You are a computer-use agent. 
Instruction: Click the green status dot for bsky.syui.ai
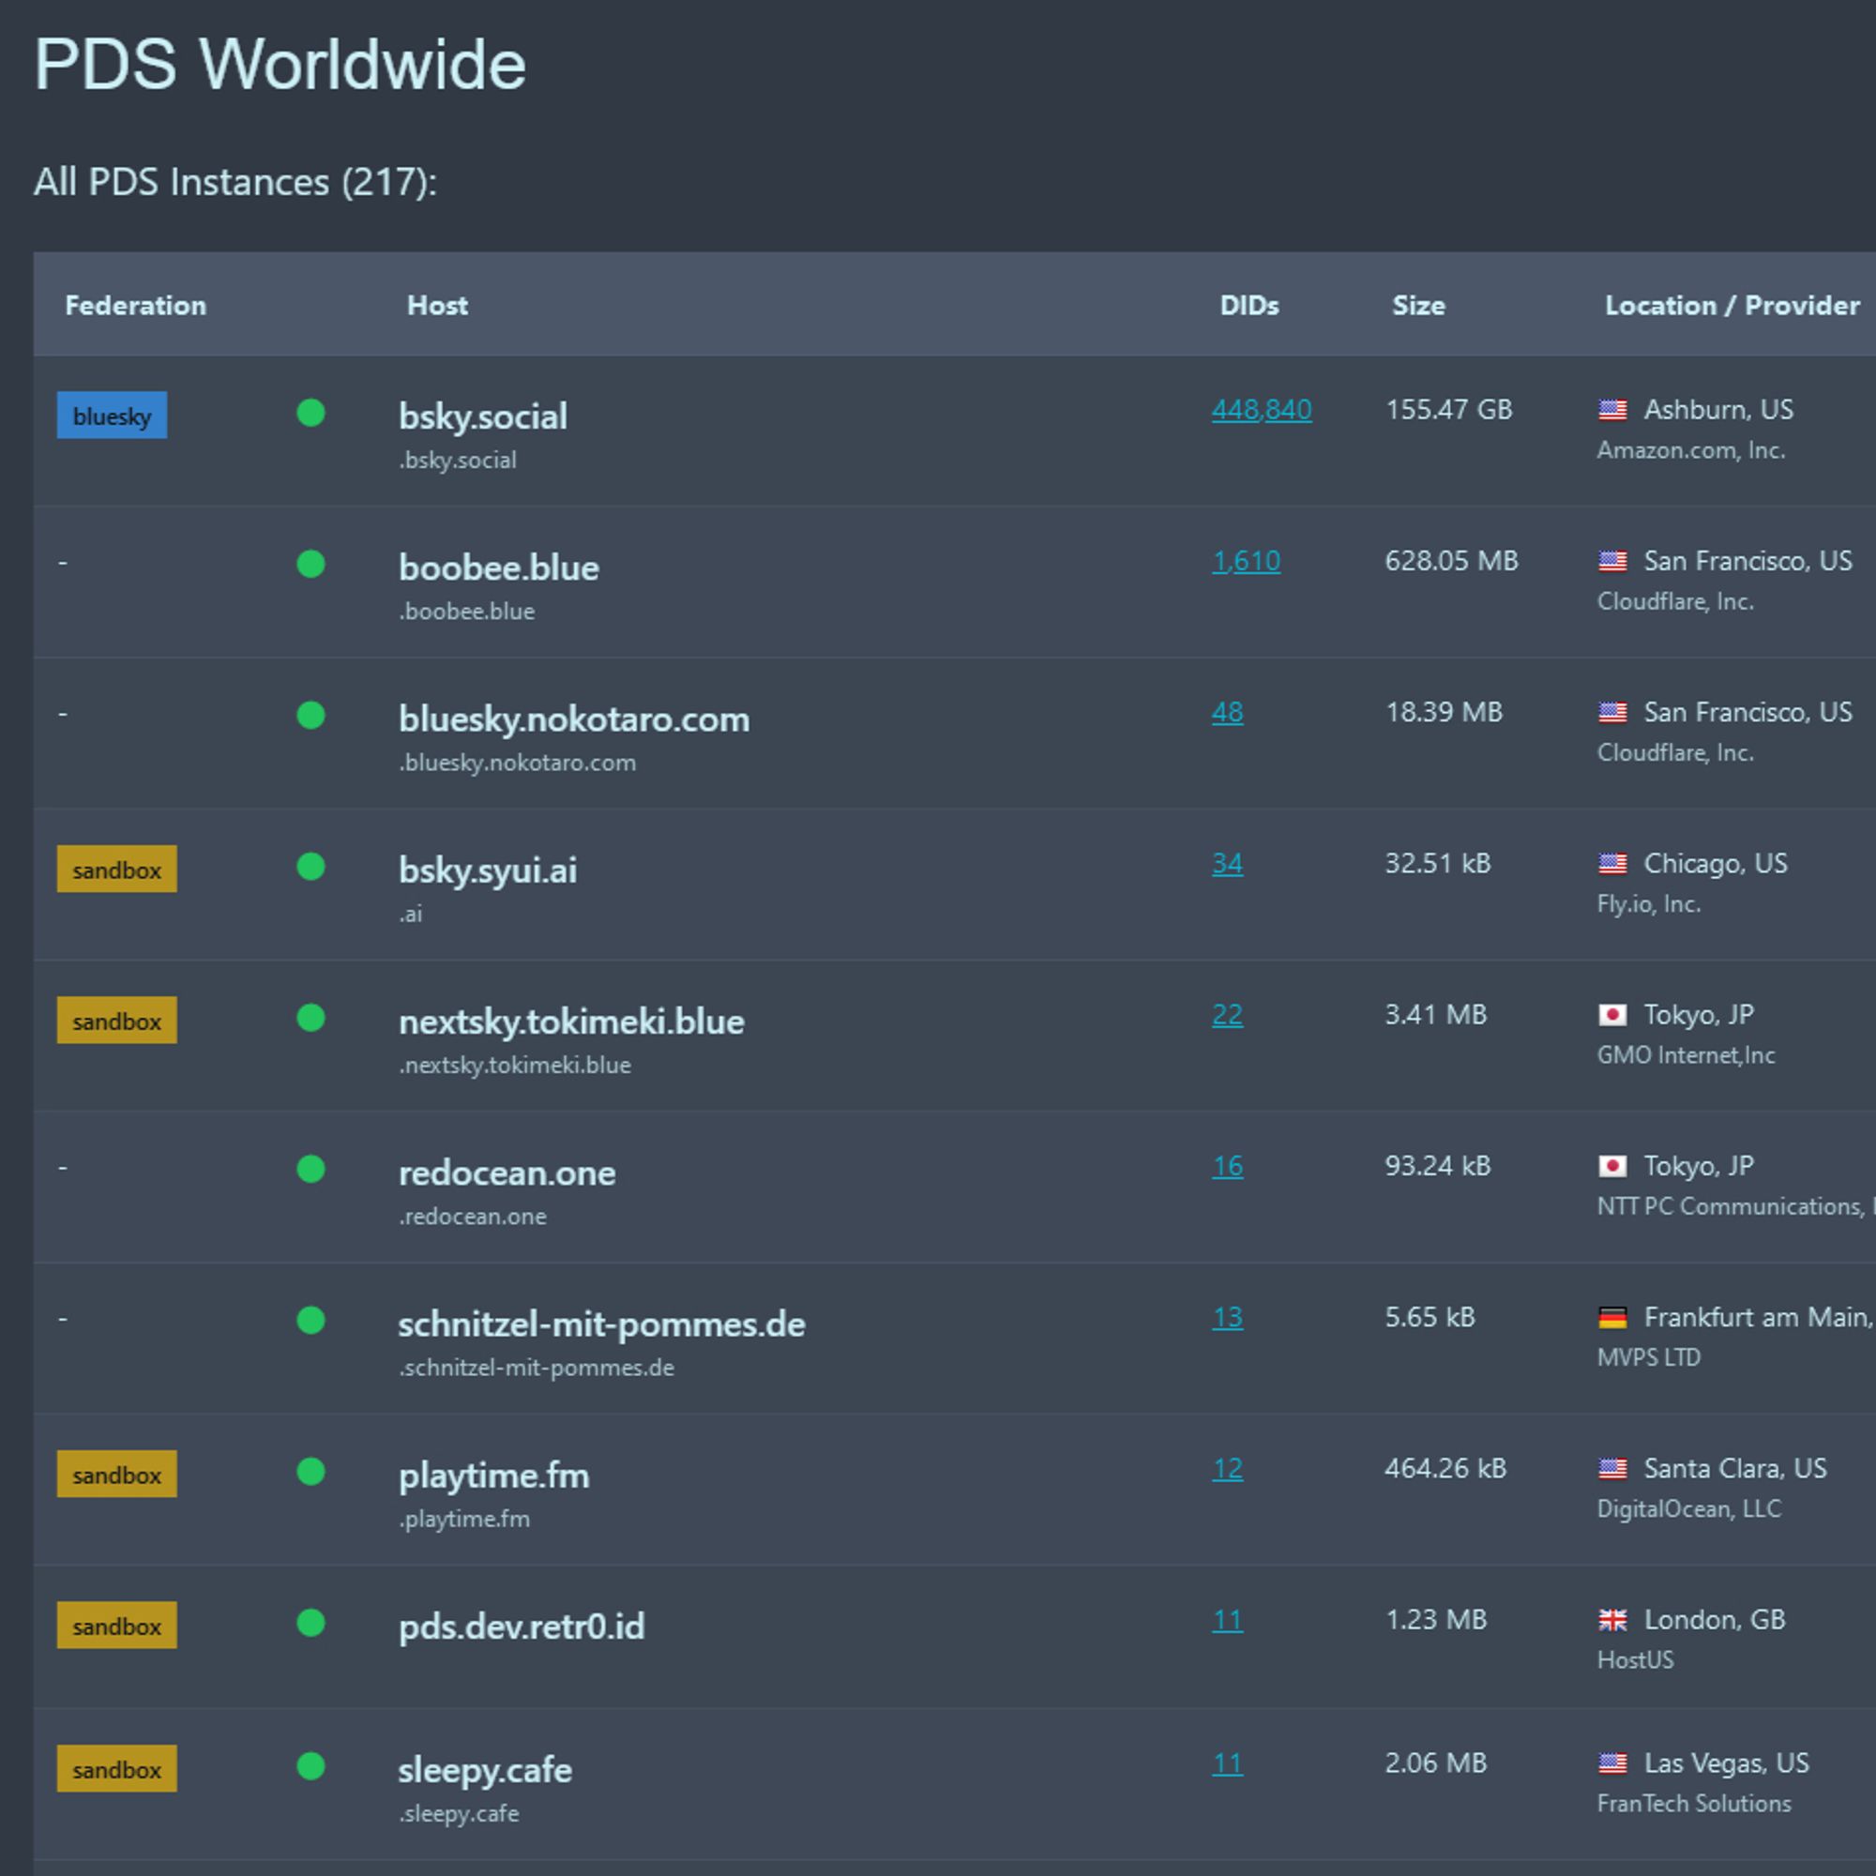[310, 866]
